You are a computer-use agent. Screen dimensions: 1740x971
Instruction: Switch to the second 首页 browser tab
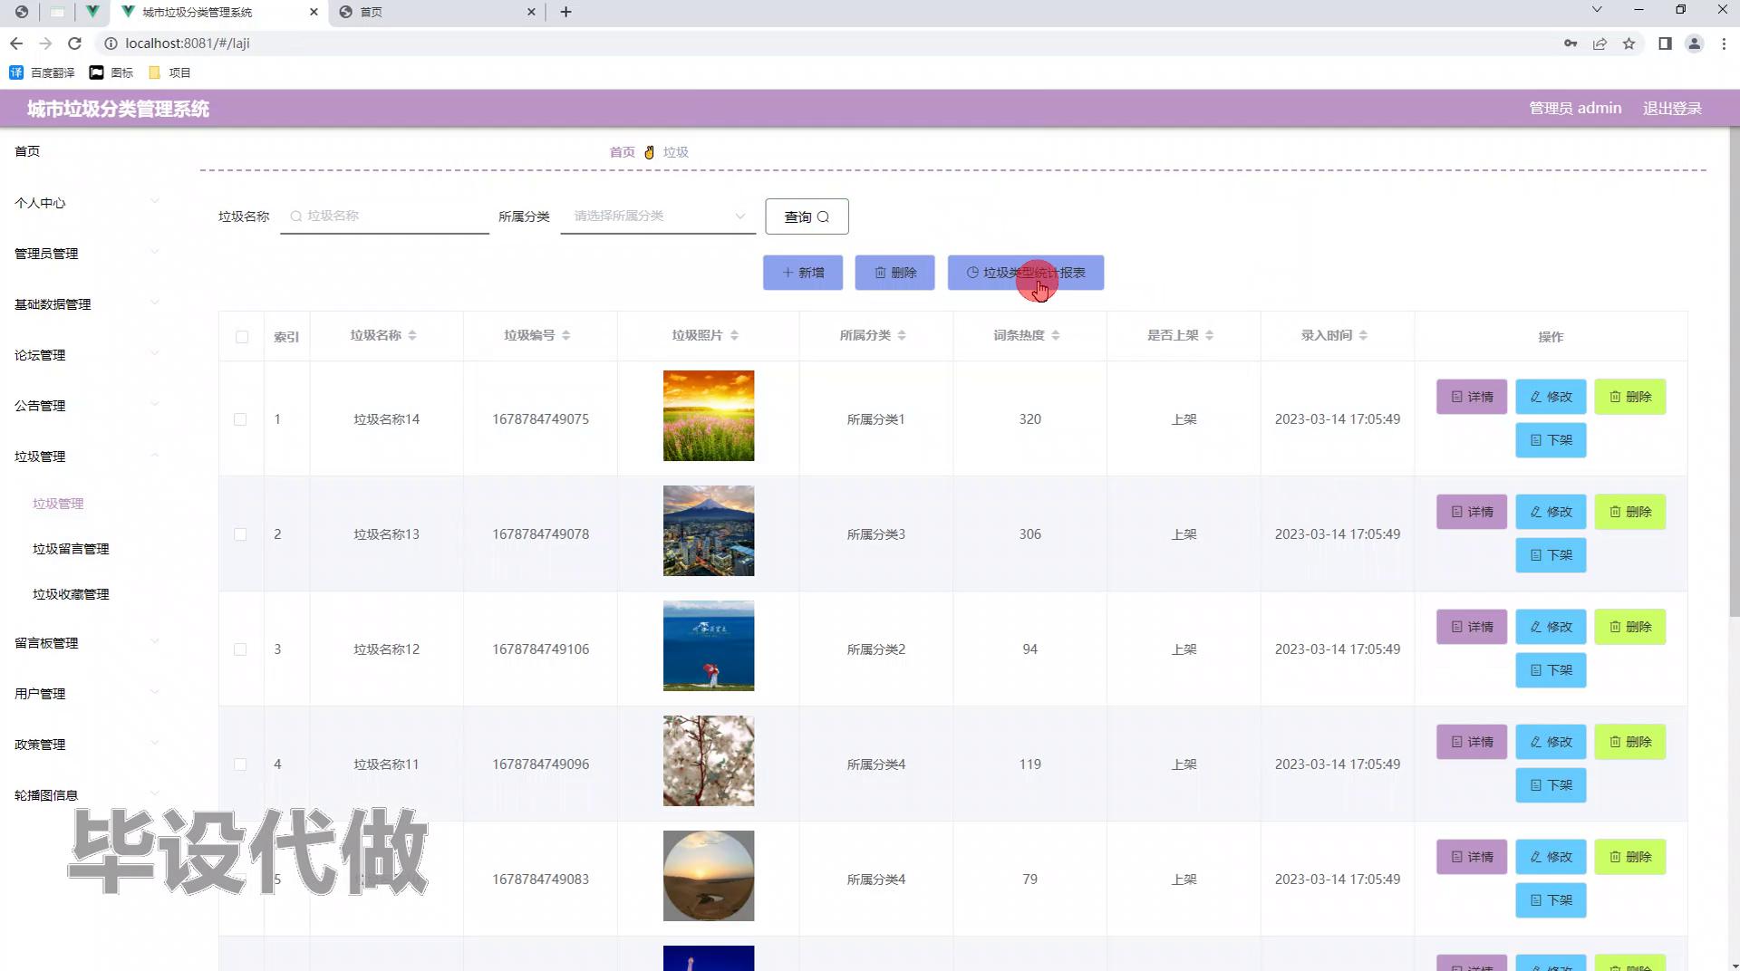click(437, 12)
